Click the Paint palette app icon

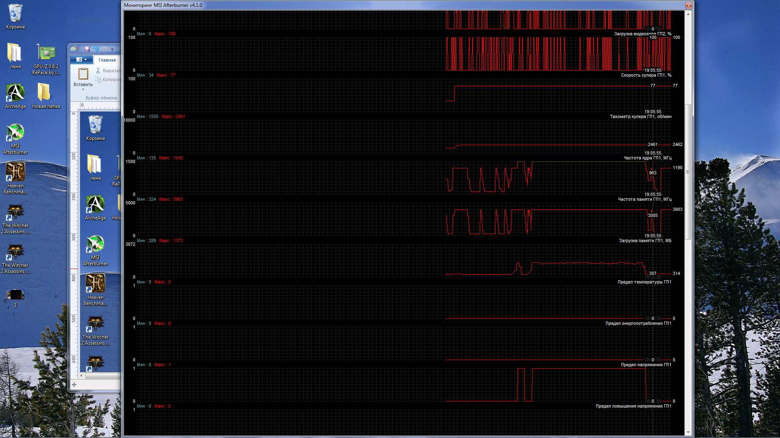[74, 49]
